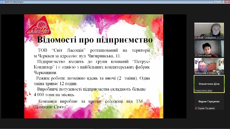The width and height of the screenshot is (230, 129).
Task: Click the Світ Ласощів logo on slide
Action: click(x=38, y=26)
